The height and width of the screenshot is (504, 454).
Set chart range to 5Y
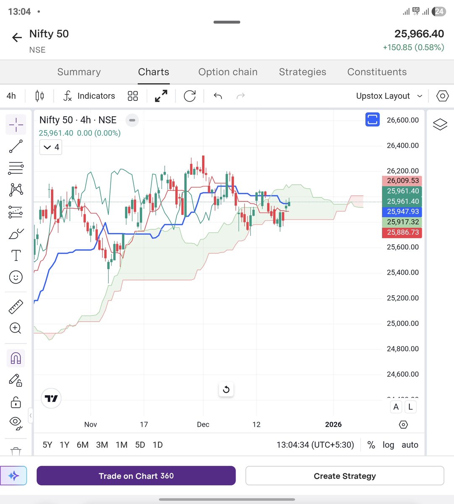tap(47, 445)
